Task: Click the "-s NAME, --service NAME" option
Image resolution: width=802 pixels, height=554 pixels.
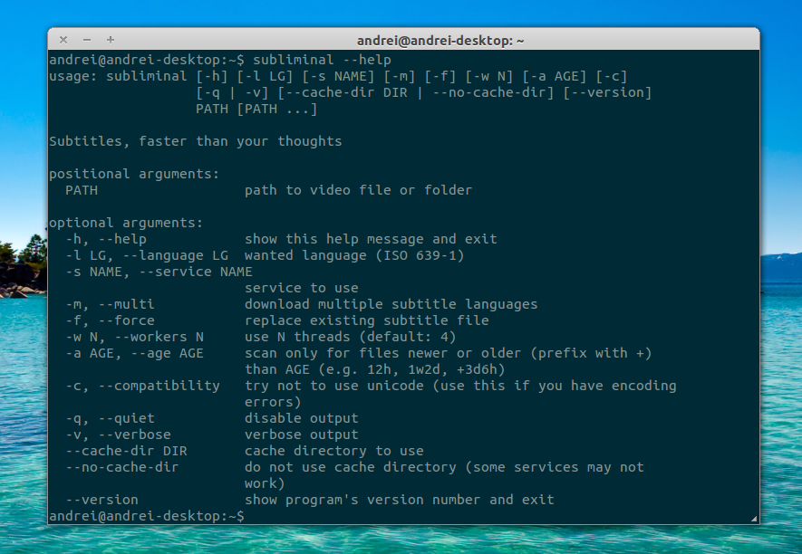Action: click(x=159, y=272)
